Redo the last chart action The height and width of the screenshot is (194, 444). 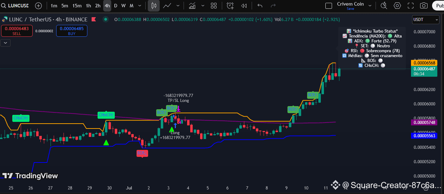[273, 6]
